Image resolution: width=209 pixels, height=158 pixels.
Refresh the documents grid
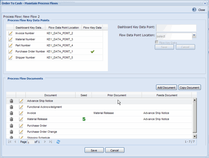(x=58, y=142)
